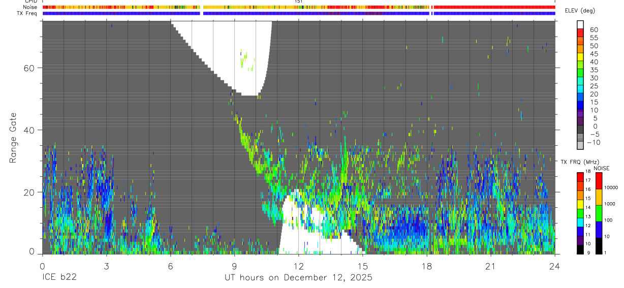Click the ELEV (deg) legend title
The height and width of the screenshot is (288, 624).
pos(580,11)
